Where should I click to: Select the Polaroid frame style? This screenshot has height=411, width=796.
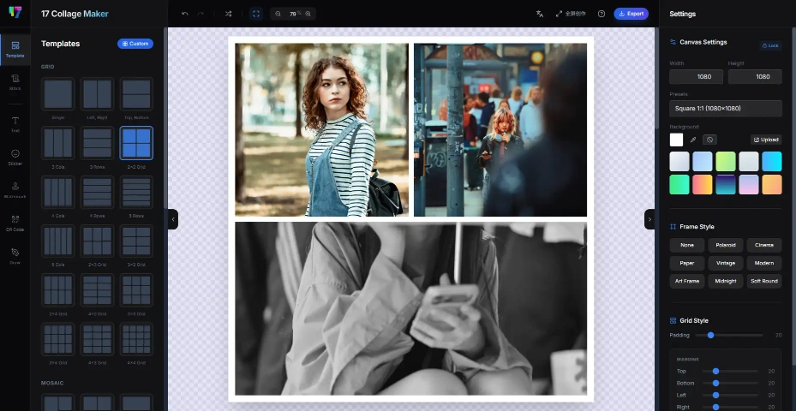tap(726, 245)
